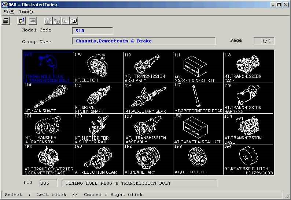Click the Timing Hole Plug description field
291x200 pixels.
point(139,183)
